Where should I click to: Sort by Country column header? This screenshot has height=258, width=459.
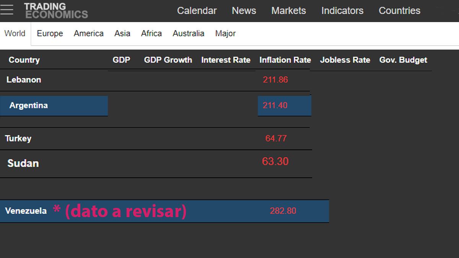(x=24, y=60)
